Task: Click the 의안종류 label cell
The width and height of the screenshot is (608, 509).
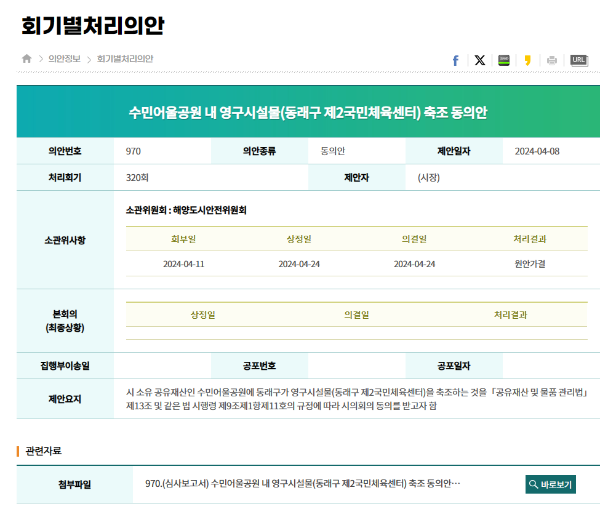Action: 260,151
